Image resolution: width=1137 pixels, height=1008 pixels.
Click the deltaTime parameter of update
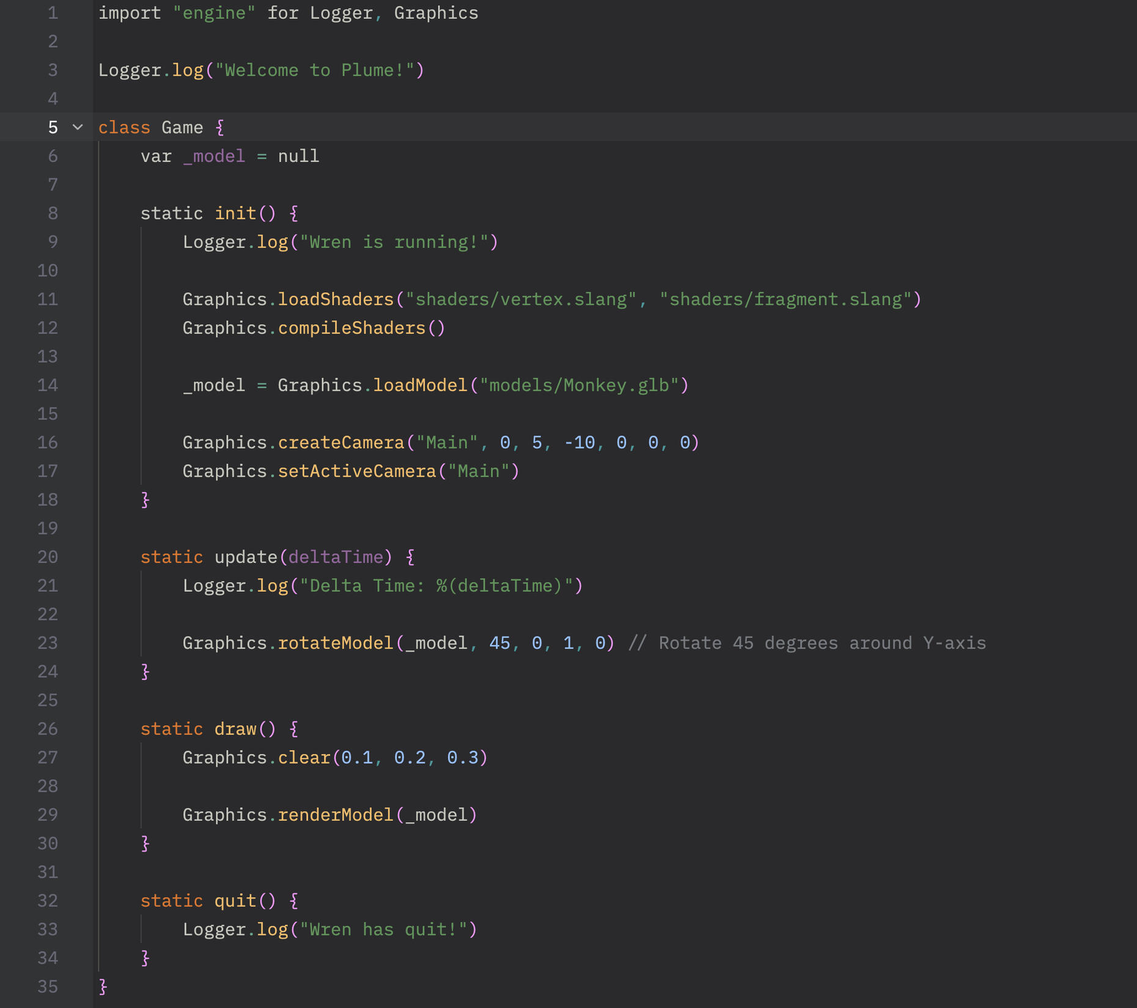pos(336,557)
